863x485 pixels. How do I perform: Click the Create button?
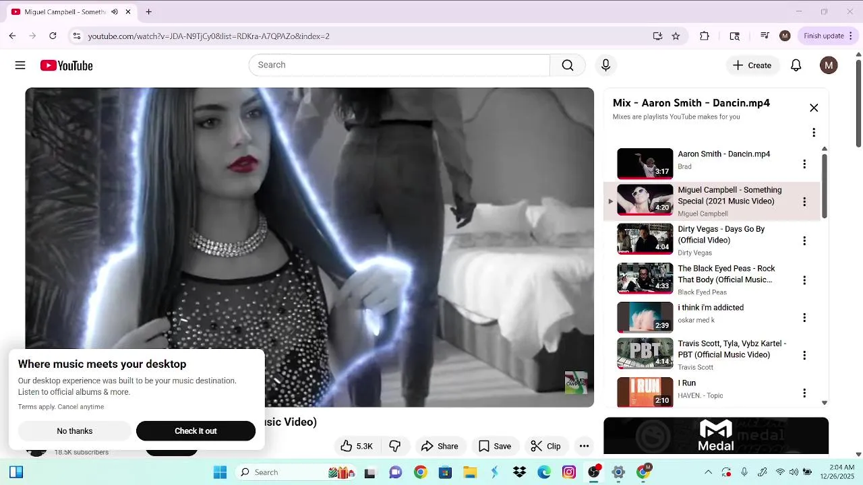pos(752,65)
